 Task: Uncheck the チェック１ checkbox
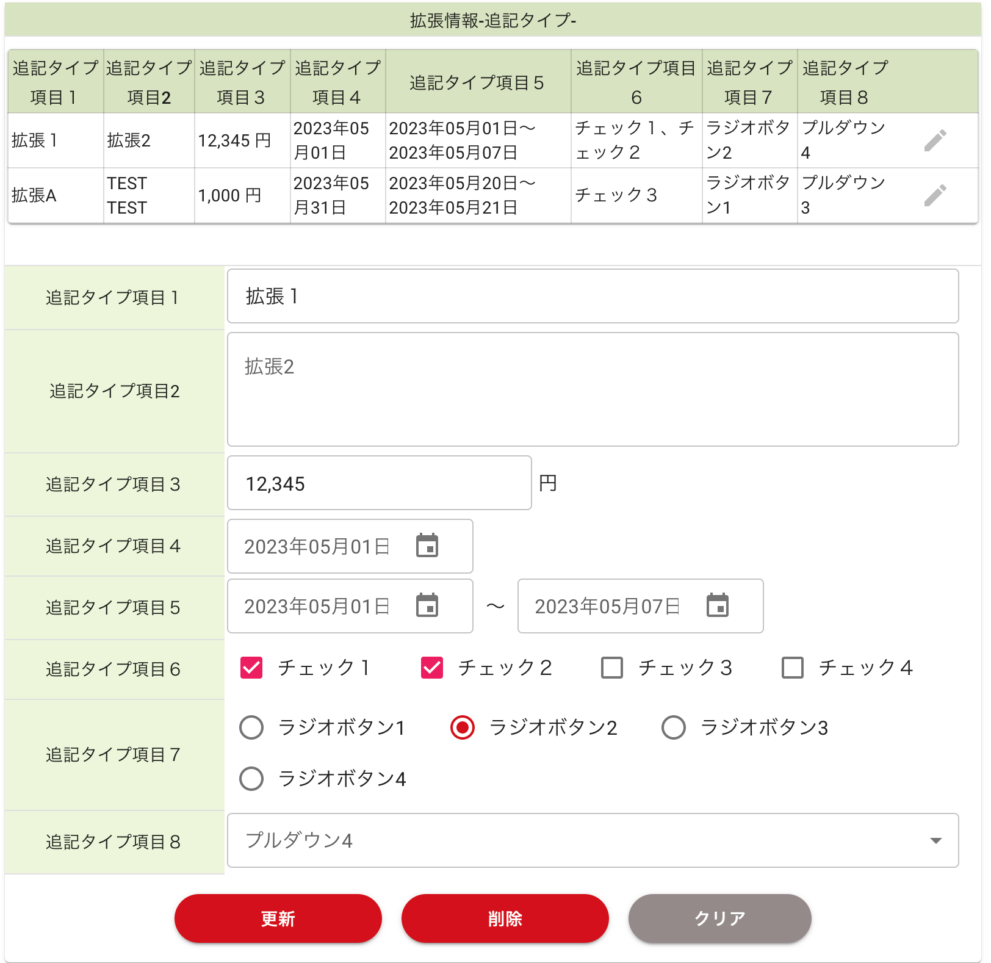point(251,668)
